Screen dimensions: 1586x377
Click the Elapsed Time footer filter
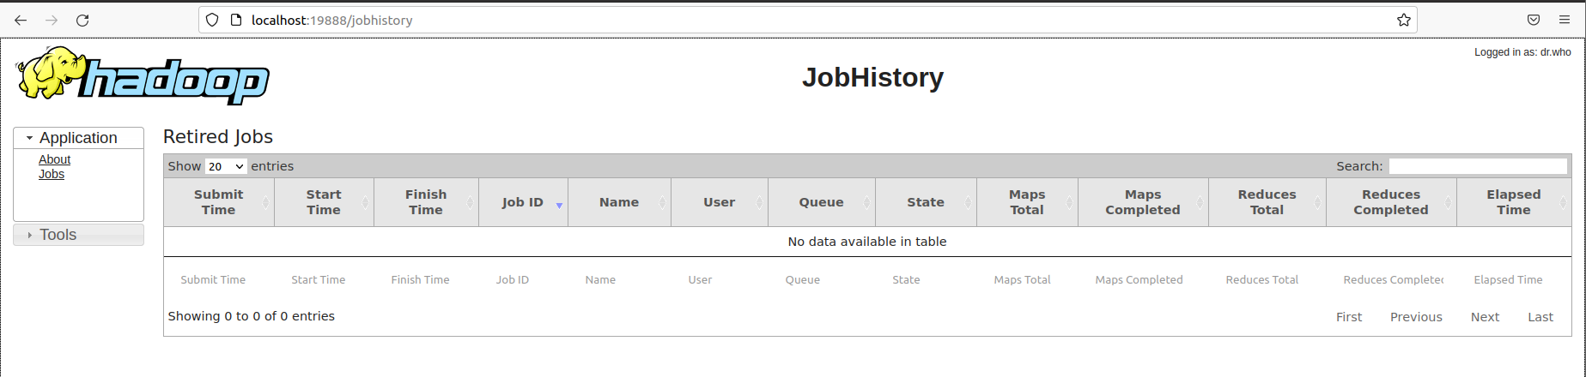coord(1514,279)
